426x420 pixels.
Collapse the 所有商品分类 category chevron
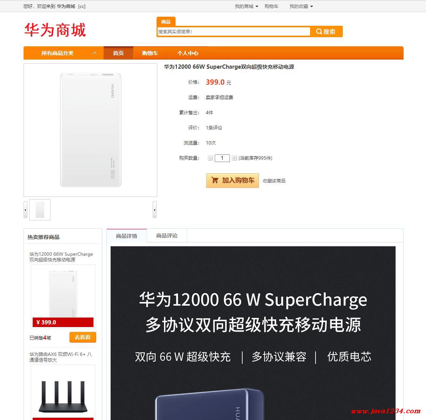tap(95, 53)
